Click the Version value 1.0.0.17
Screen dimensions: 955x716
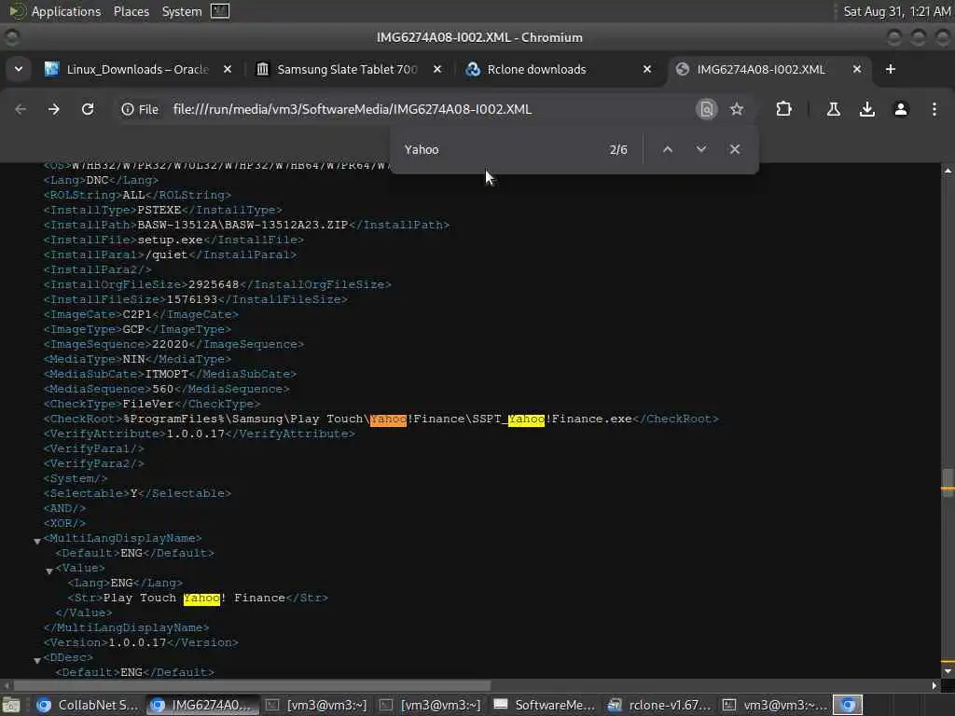137,642
